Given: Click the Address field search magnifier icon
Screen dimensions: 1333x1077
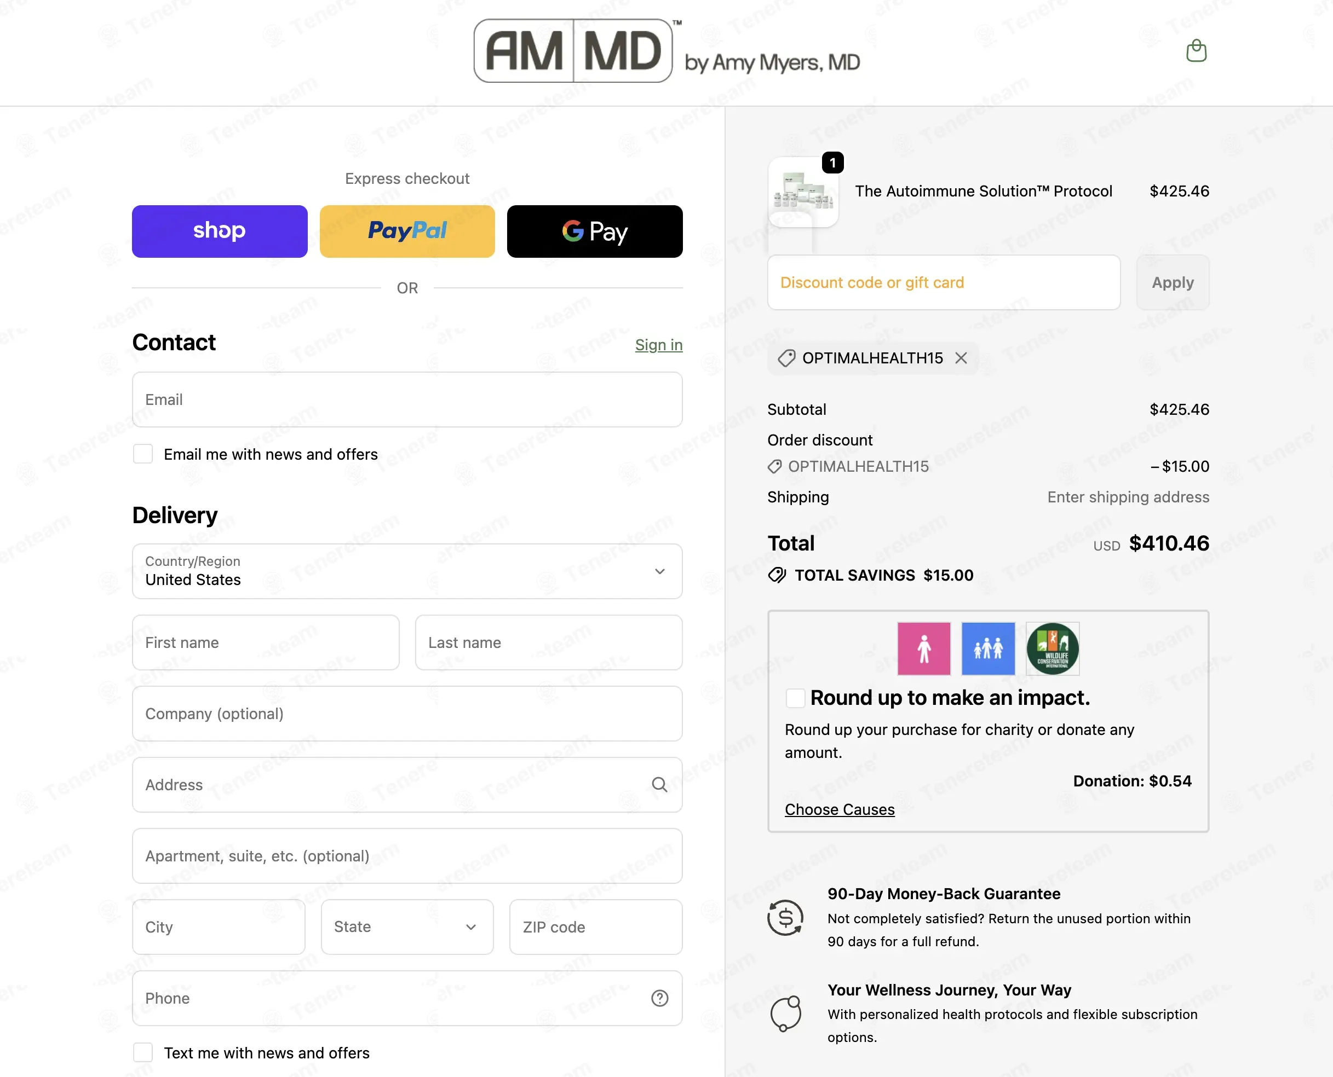Looking at the screenshot, I should (659, 785).
